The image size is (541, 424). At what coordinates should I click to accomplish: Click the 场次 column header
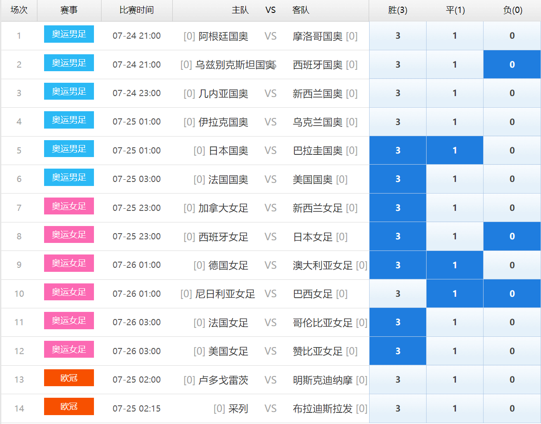point(19,10)
